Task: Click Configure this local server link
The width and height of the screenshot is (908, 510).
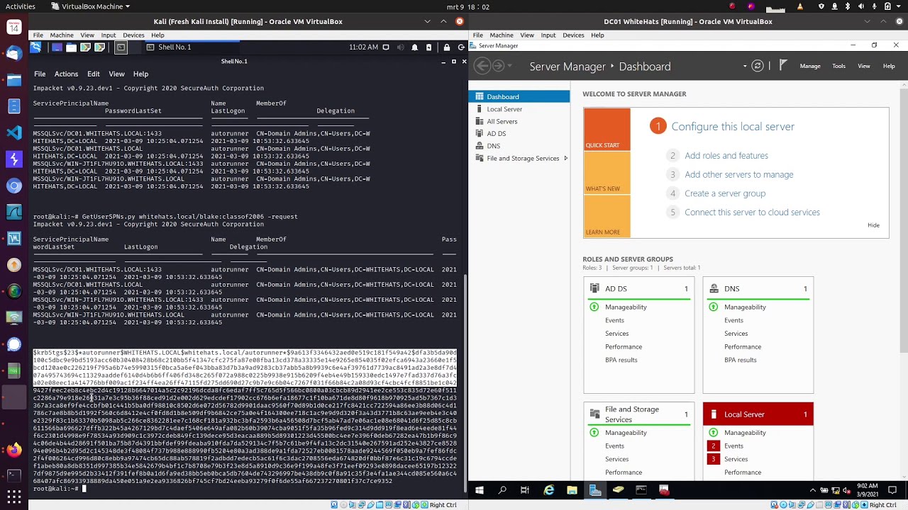Action: (x=733, y=126)
